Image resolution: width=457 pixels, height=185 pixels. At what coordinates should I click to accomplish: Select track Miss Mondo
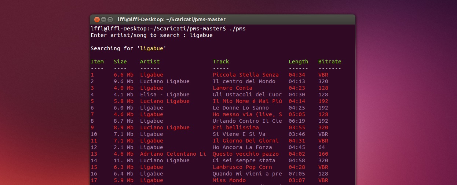click(229, 180)
